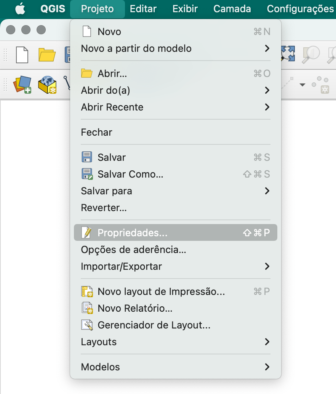
Task: Click the pencil icon beside Propriedades
Action: (87, 232)
